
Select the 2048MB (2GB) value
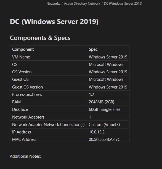(102, 102)
